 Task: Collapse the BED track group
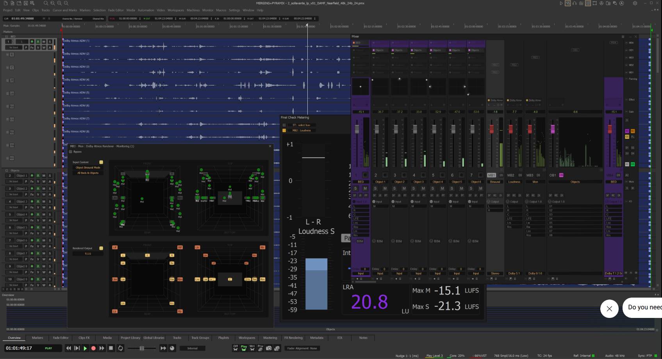pyautogui.click(x=7, y=36)
